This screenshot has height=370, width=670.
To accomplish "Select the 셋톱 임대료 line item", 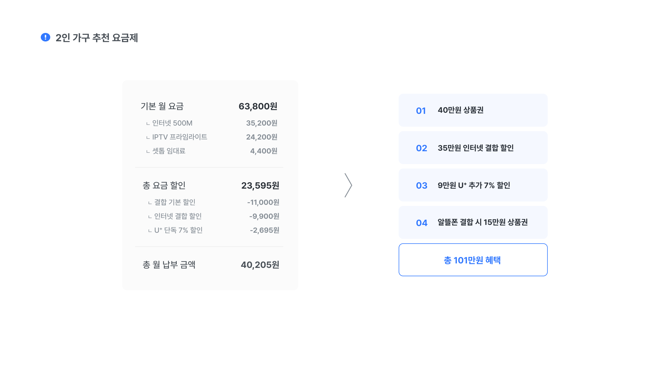I will point(169,151).
